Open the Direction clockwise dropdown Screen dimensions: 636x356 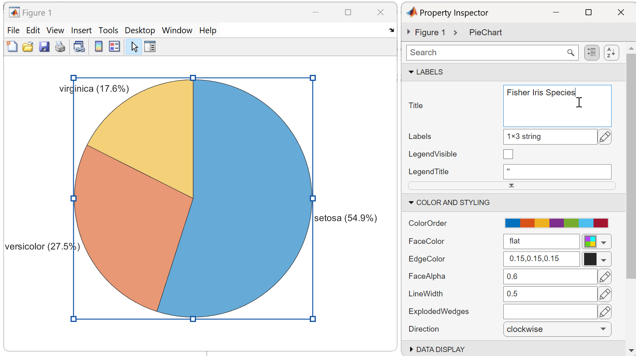557,329
